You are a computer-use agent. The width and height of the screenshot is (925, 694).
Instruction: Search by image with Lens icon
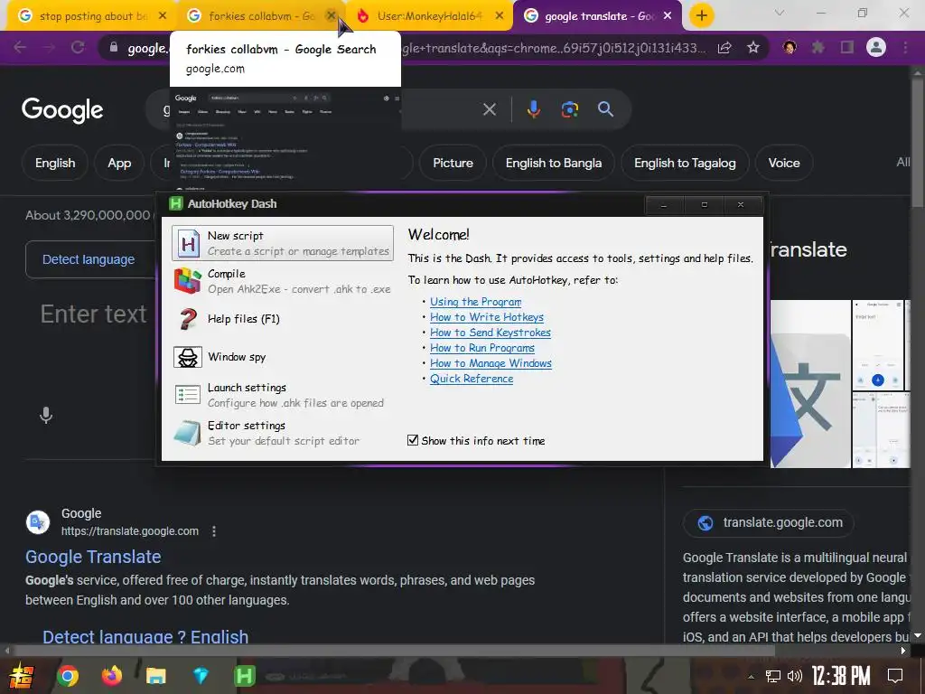[x=569, y=109]
